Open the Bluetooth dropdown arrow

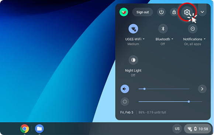coord(172,39)
